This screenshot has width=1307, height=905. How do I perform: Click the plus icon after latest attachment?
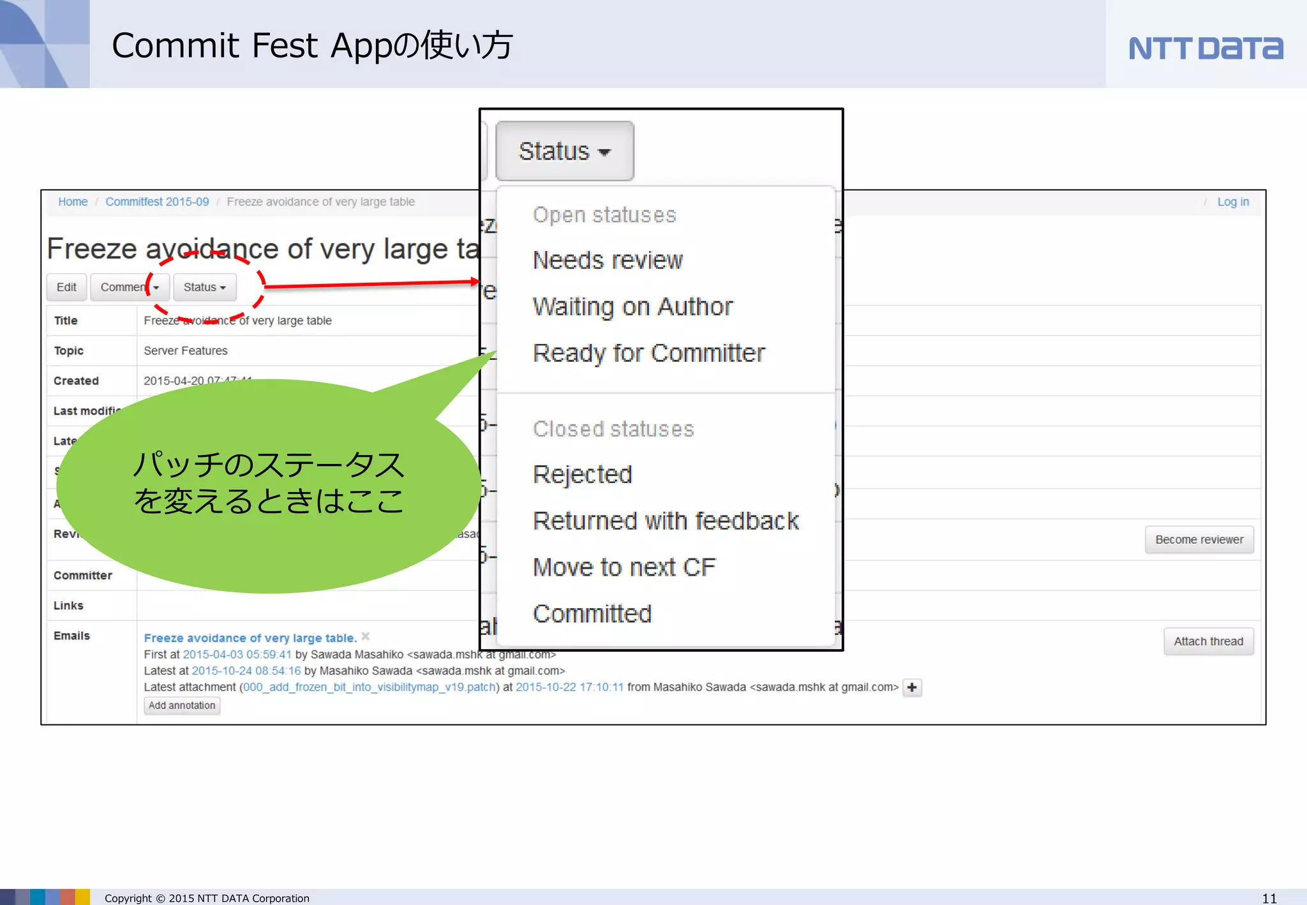click(912, 687)
